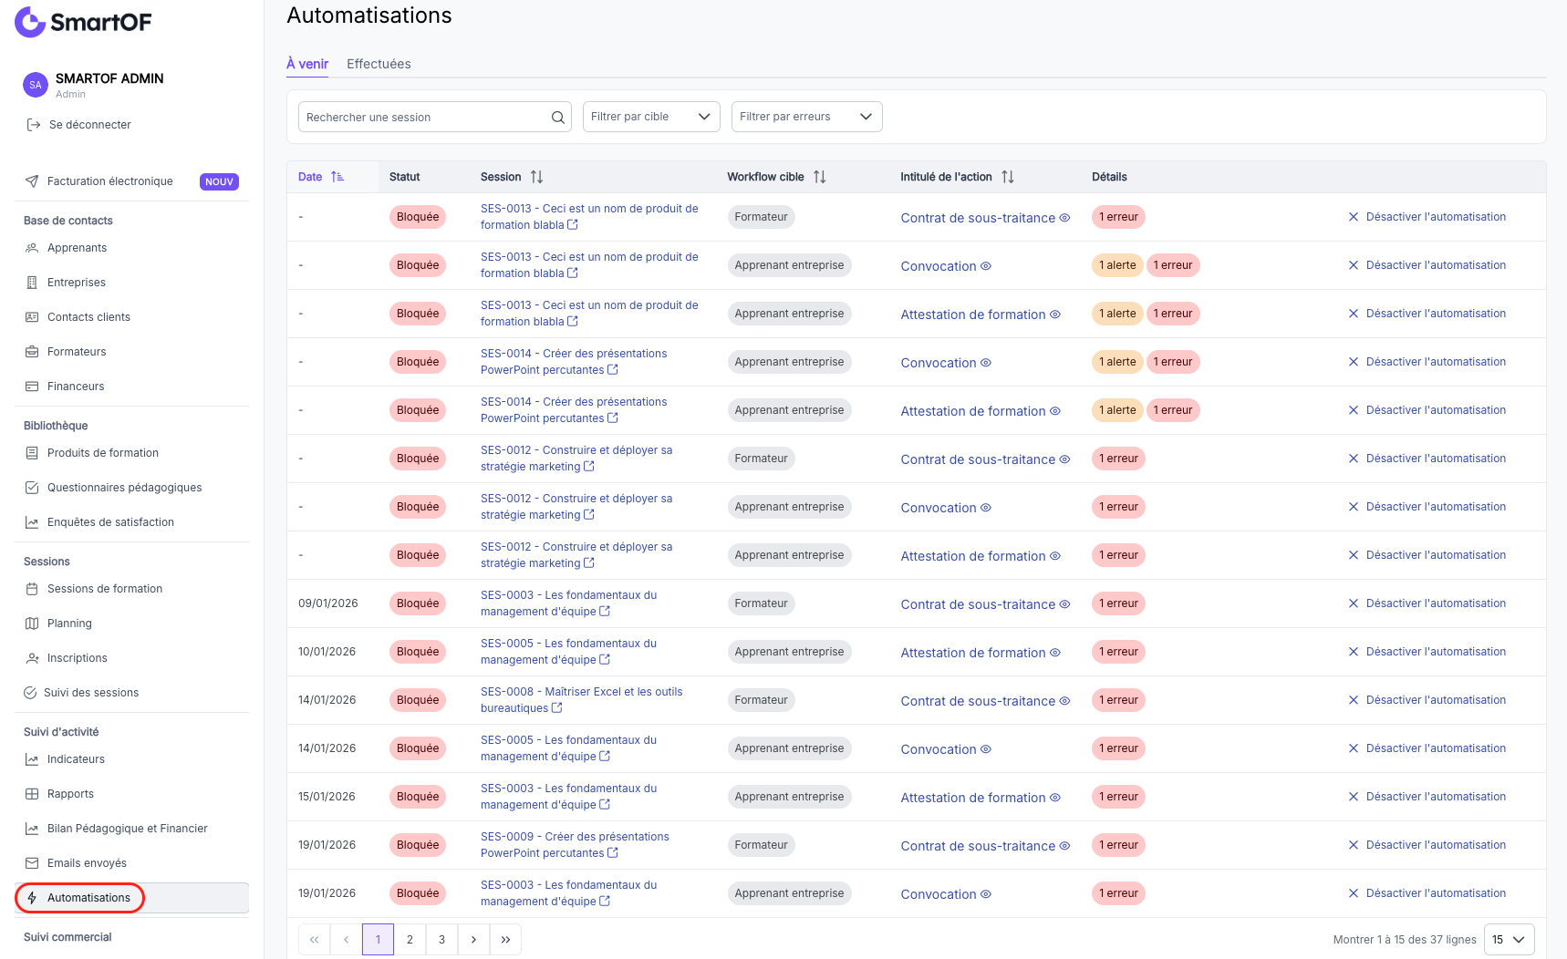Screen dimensions: 1567x959
Task: Open Planning in sidebar
Action: tap(69, 624)
